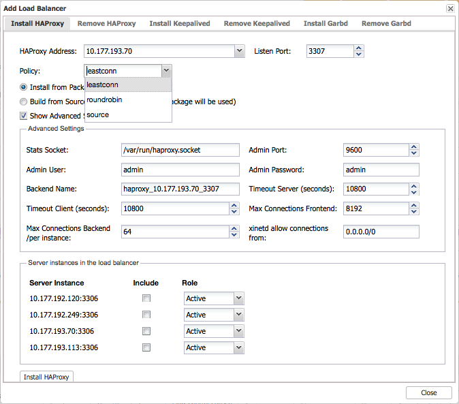The width and height of the screenshot is (459, 404).
Task: Click the Admin Port value field
Action: click(376, 150)
